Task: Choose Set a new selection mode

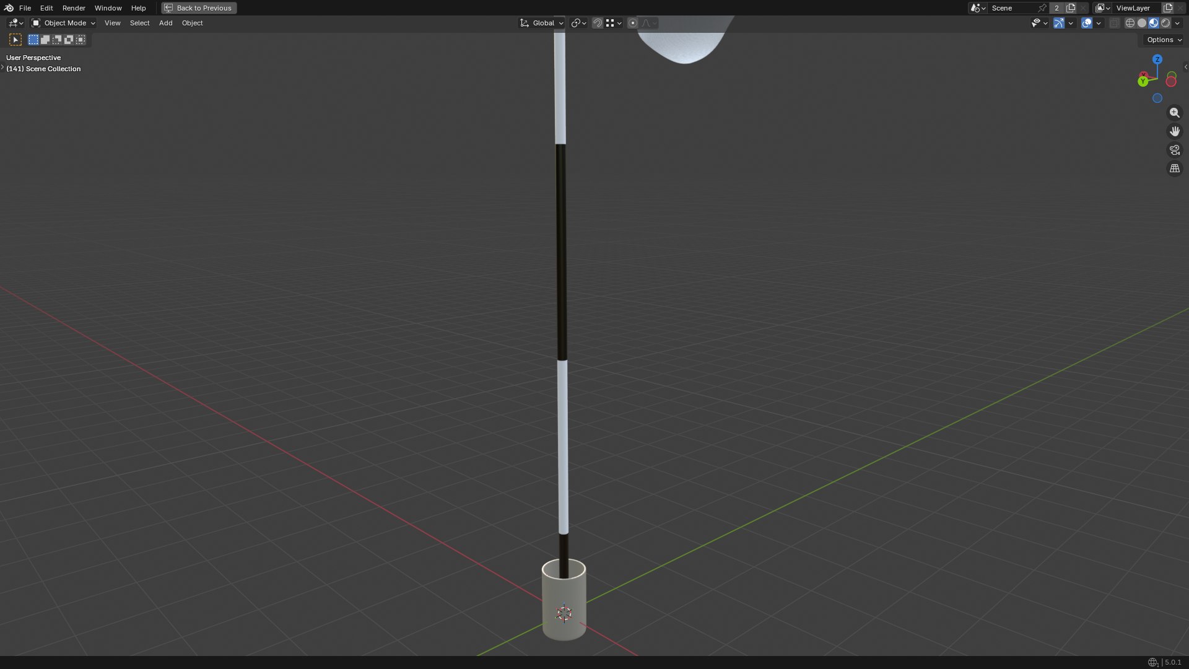Action: click(x=33, y=40)
